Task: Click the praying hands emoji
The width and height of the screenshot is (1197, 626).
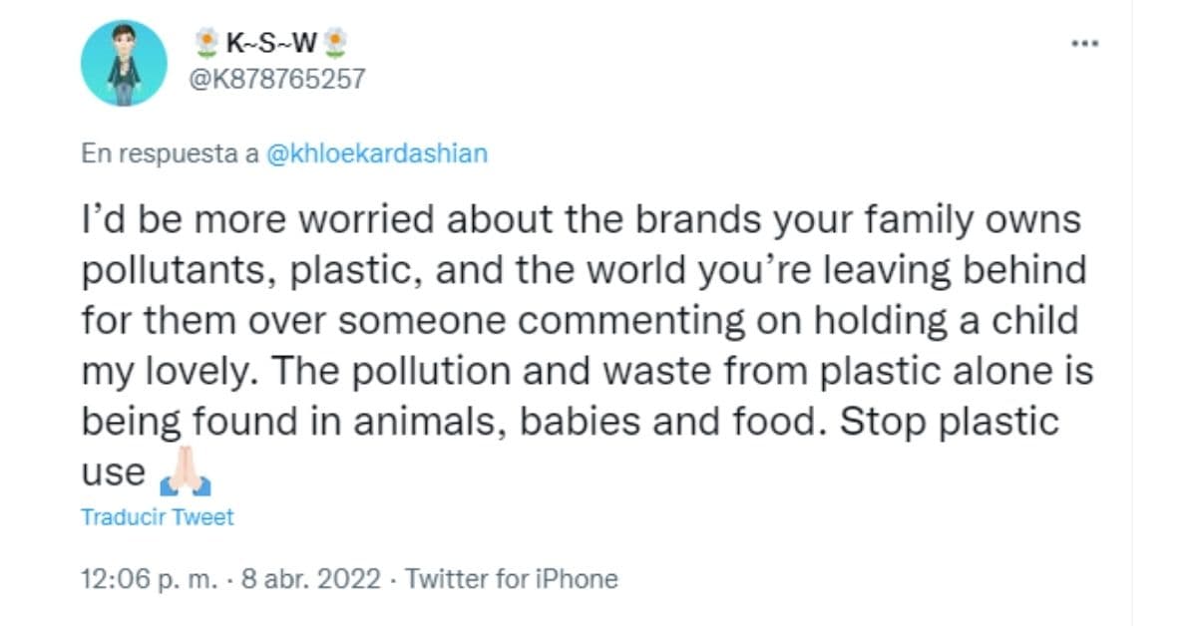Action: (185, 478)
